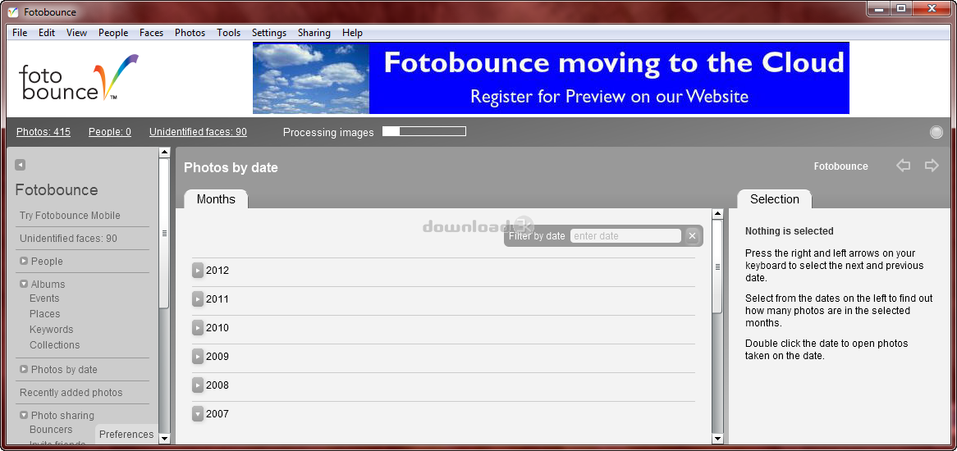Click the Fotobounce title bar app icon
Screen dimensions: 957x451
click(x=13, y=12)
